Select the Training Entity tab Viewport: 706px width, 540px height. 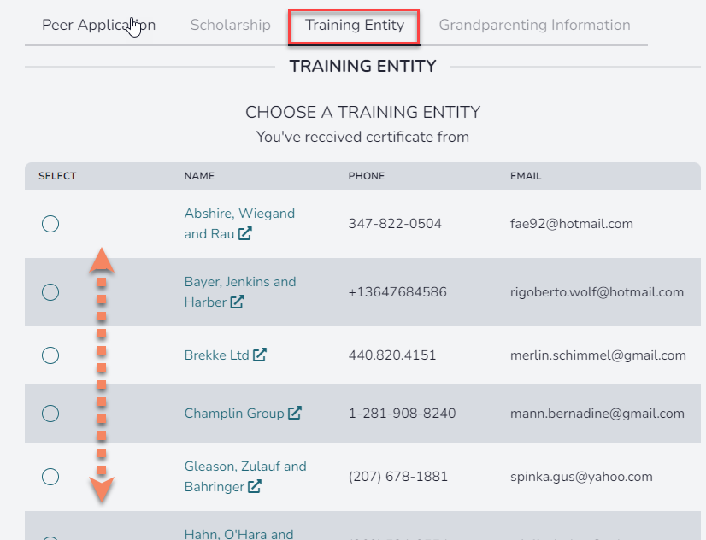[x=355, y=25]
